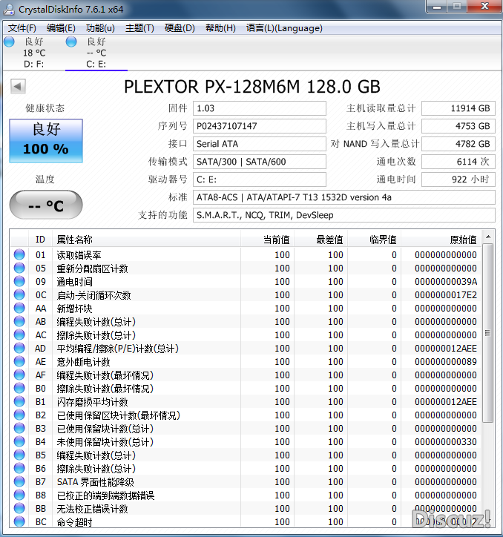Click status orb for 通电时间 attribute row
Viewport: 503px width, 537px height.
coord(19,282)
